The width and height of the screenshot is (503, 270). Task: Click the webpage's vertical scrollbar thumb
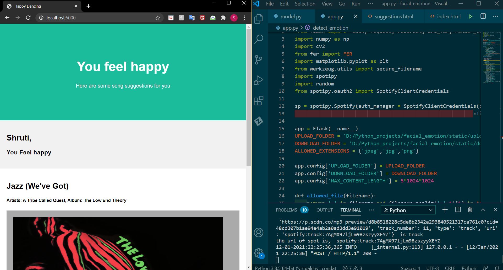coord(249,97)
